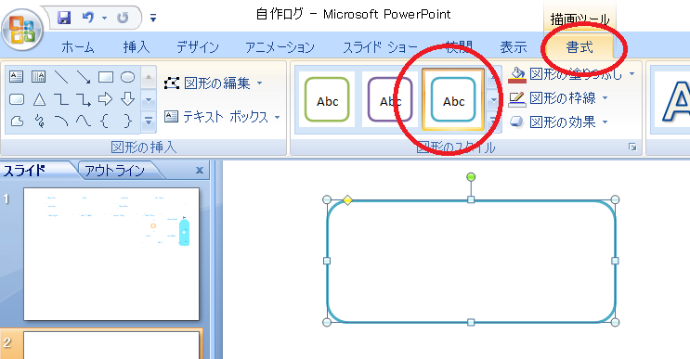Viewport: 690px width, 359px height.
Task: Switch to the 挿入 ribbon tab
Action: 136,46
